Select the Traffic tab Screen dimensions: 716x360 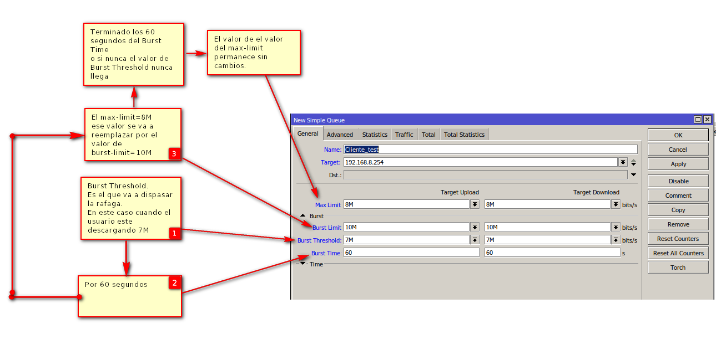pyautogui.click(x=404, y=135)
